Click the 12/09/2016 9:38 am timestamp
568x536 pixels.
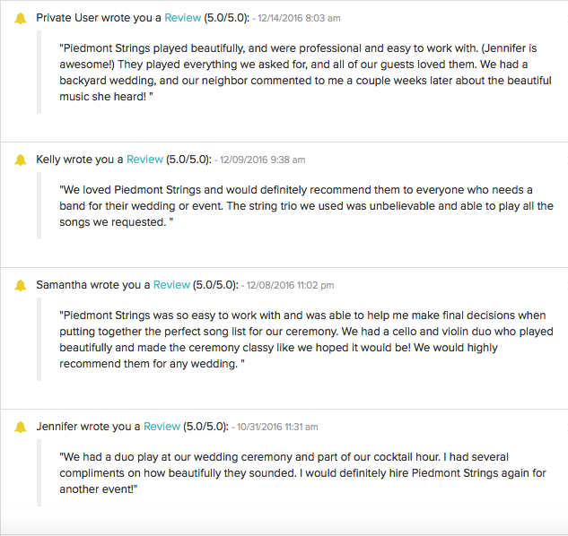262,160
